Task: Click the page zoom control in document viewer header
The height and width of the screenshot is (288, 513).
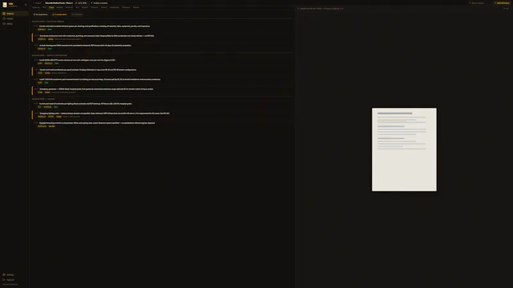Action: tap(505, 8)
